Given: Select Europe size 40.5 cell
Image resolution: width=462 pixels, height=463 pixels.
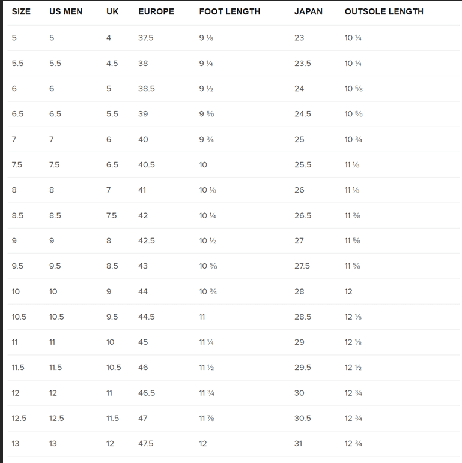Looking at the screenshot, I should [147, 164].
